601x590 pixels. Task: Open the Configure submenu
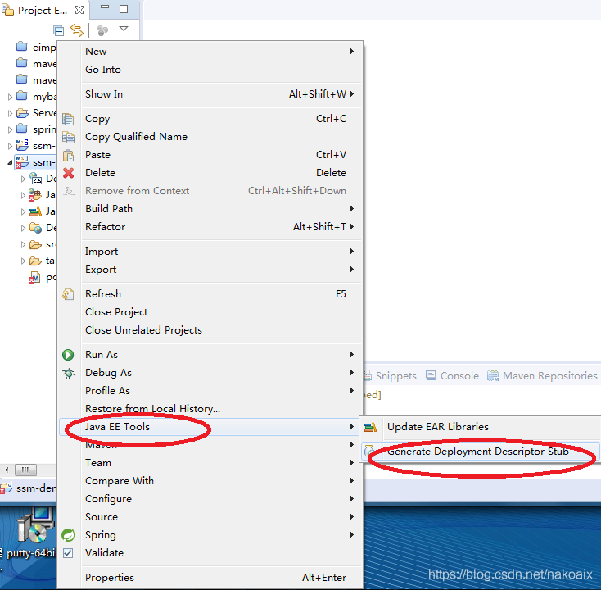point(210,499)
